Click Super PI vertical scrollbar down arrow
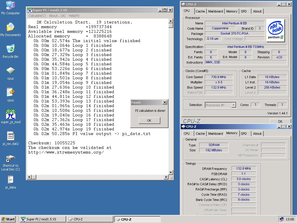Viewport: 297px width, 223px height. tap(171, 172)
